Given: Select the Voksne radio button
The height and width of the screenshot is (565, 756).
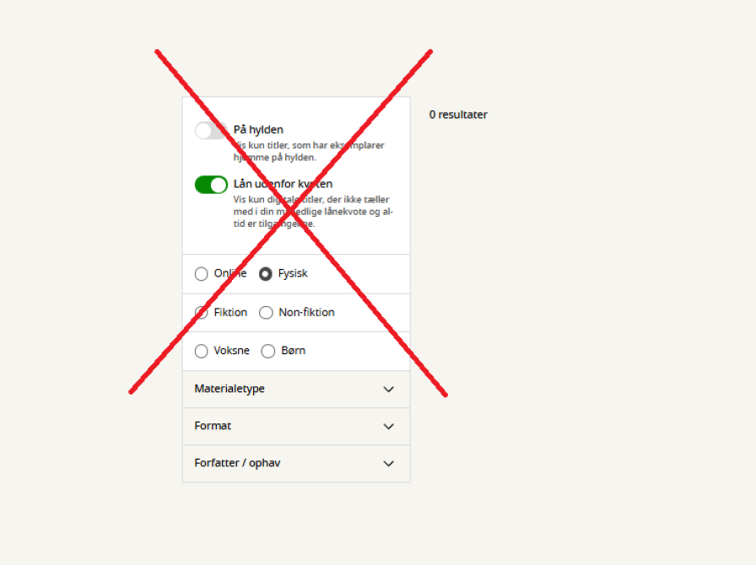Looking at the screenshot, I should point(201,351).
